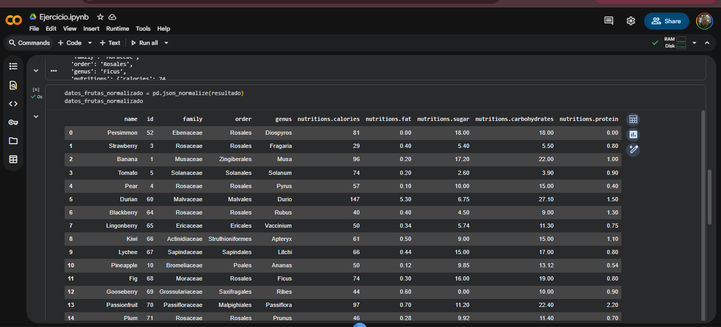This screenshot has height=327, width=721.
Task: Open the settings gear icon
Action: tap(630, 21)
